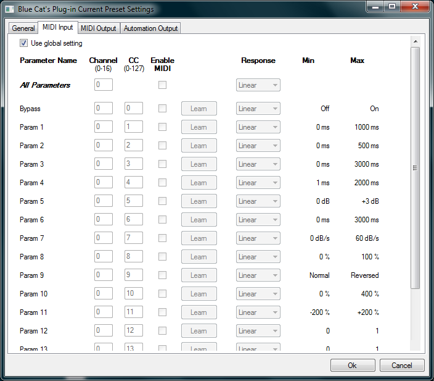Click Learn button for Param 2
Viewport: 434px width, 381px height.
(x=199, y=146)
